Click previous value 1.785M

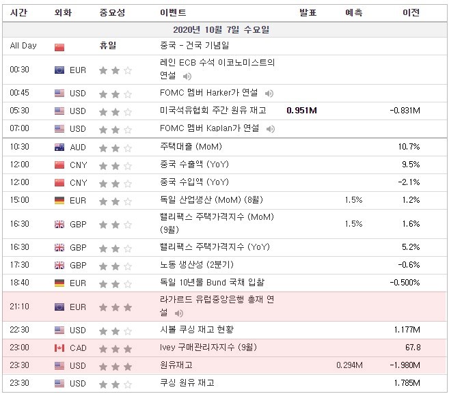click(x=407, y=383)
